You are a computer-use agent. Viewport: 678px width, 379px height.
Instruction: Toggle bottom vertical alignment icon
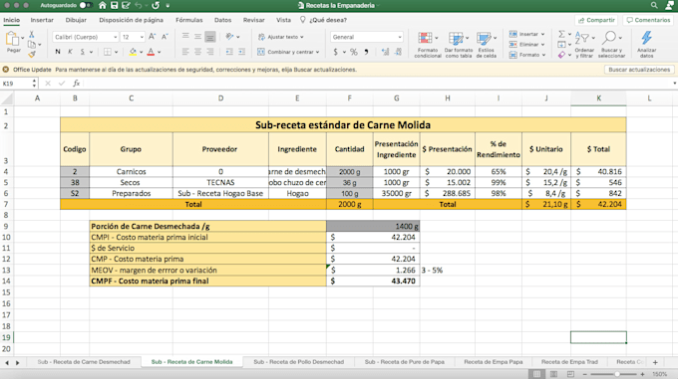(209, 37)
